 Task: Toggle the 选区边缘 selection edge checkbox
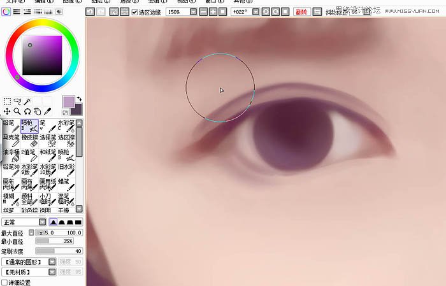[134, 12]
